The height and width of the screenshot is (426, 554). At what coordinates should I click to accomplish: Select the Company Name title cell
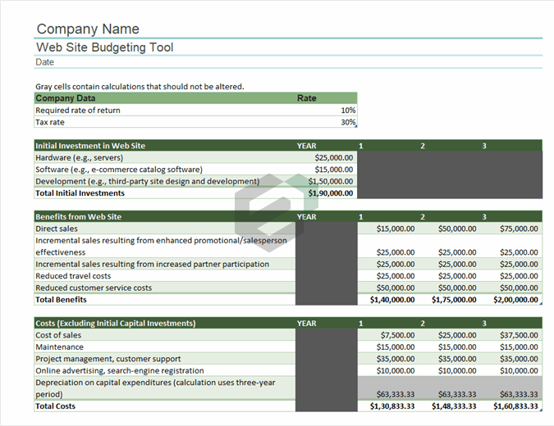pyautogui.click(x=88, y=29)
